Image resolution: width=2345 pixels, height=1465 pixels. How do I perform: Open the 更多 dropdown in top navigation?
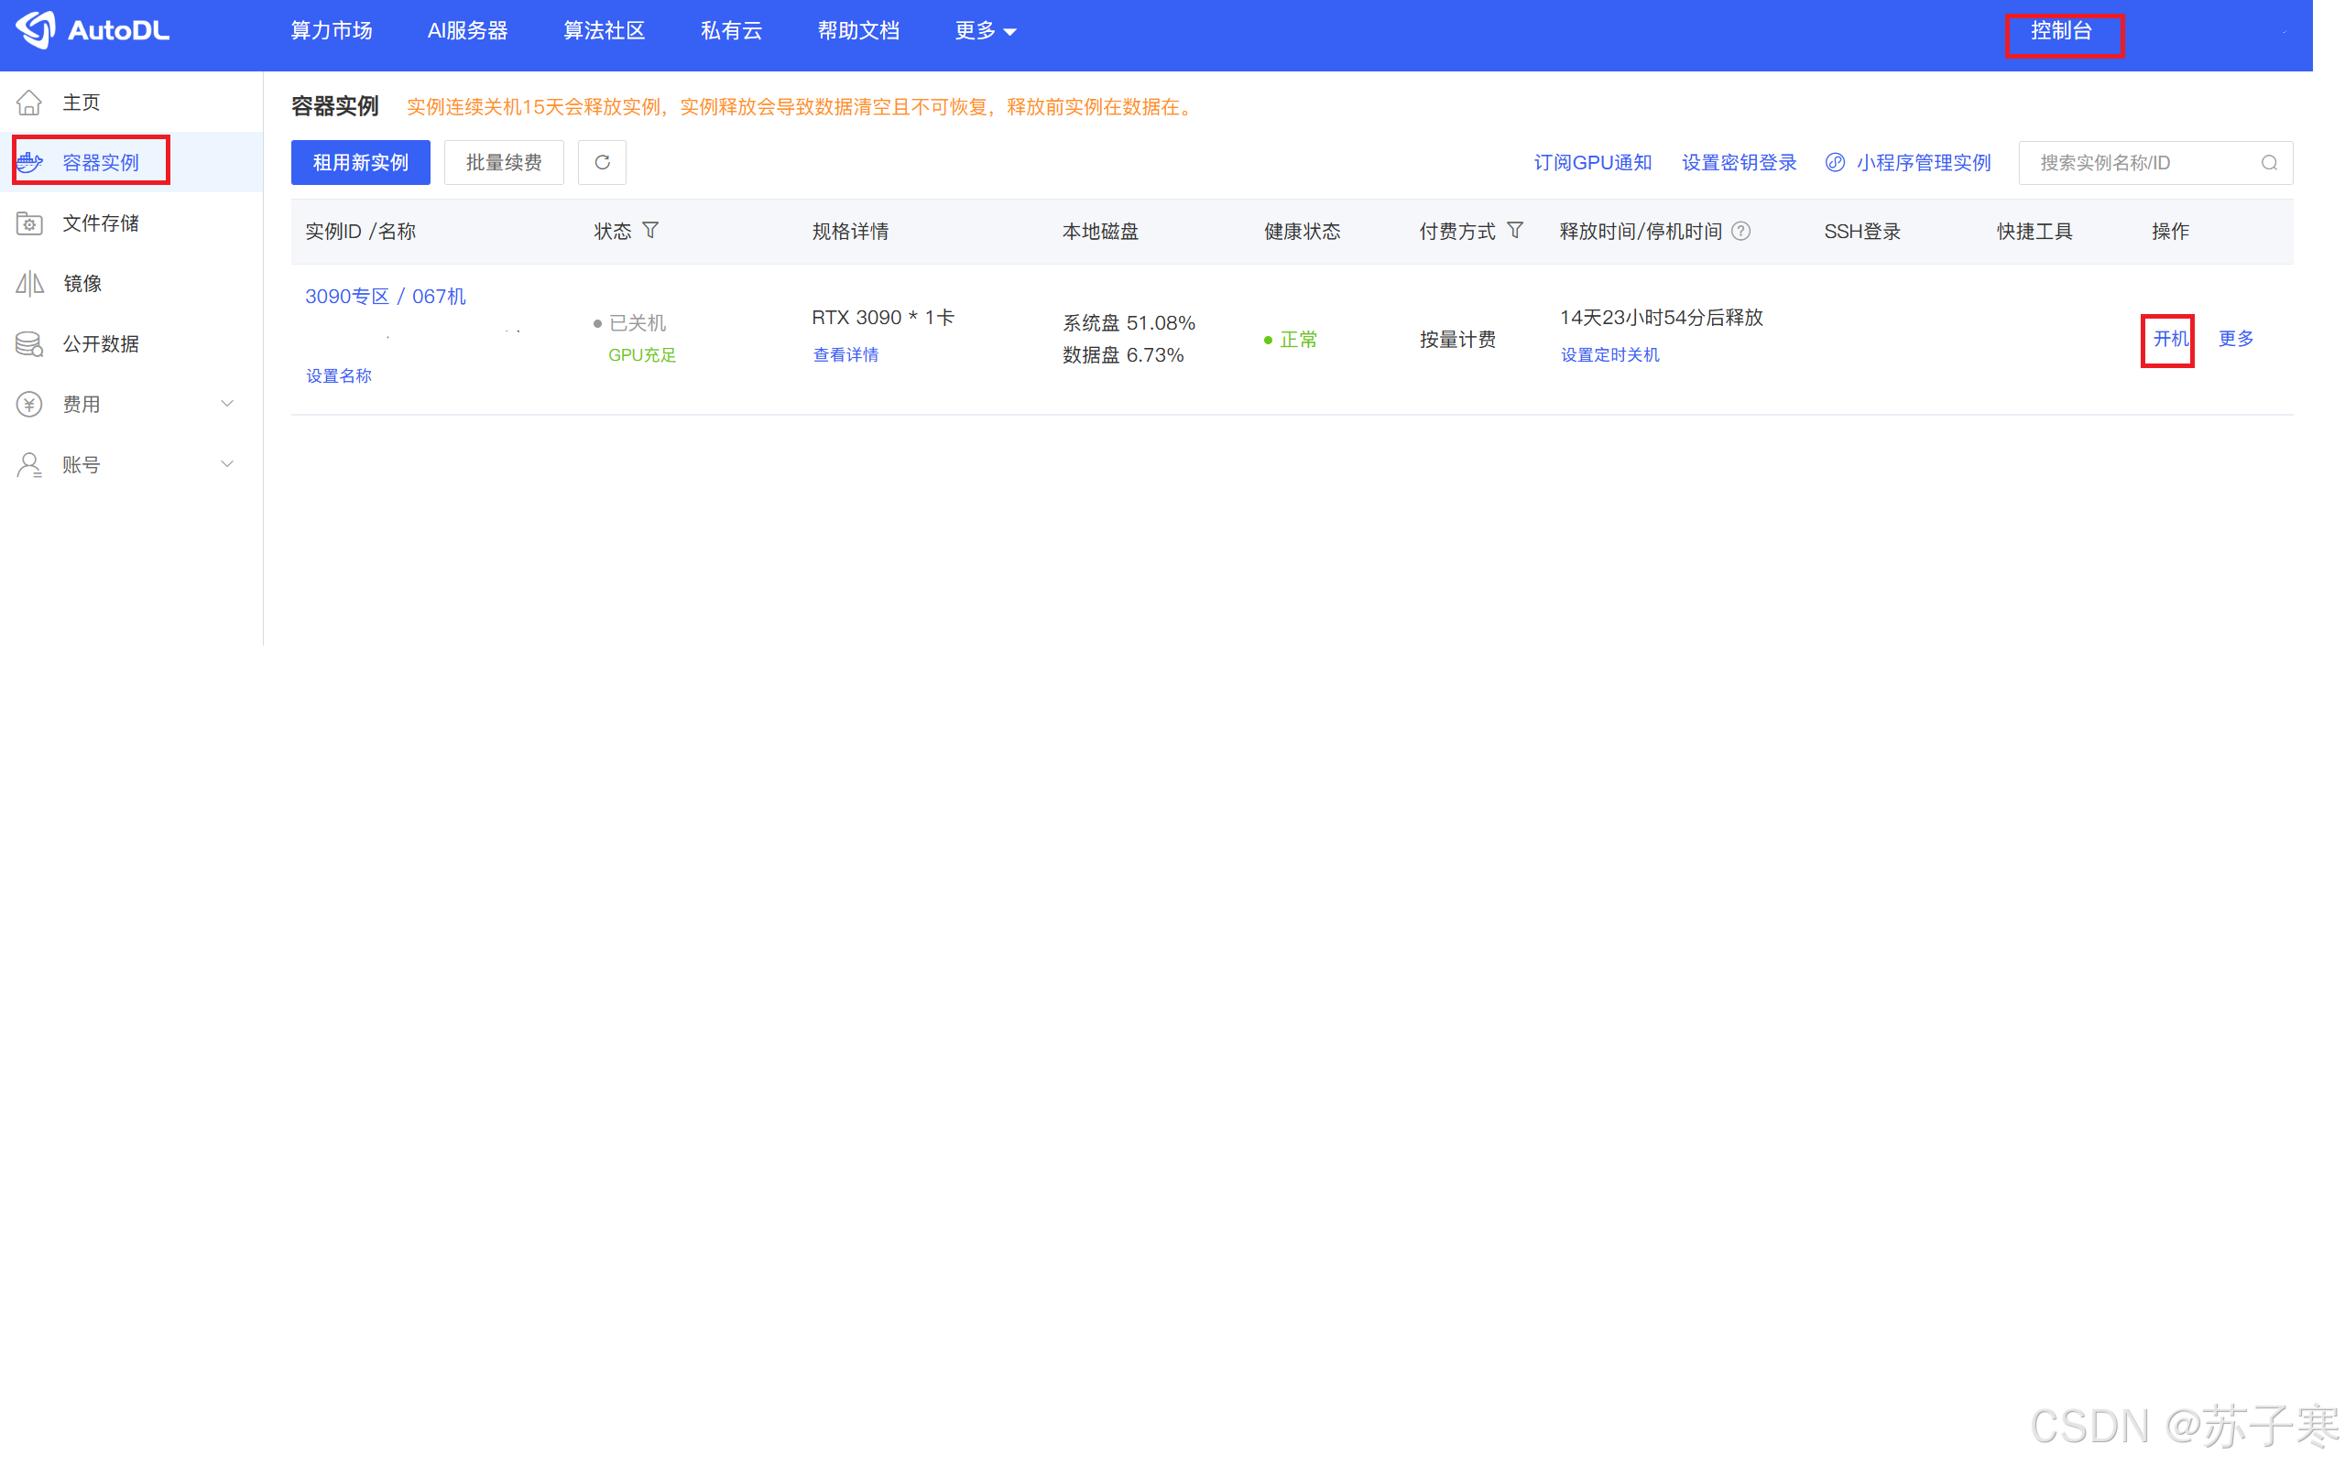coord(985,31)
